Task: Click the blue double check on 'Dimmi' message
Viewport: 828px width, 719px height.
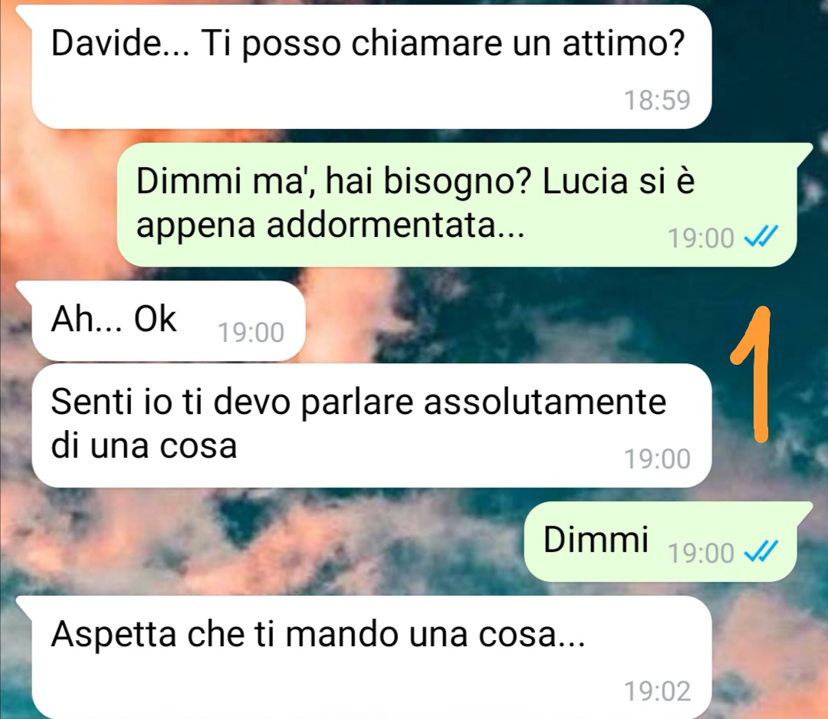Action: point(761,552)
